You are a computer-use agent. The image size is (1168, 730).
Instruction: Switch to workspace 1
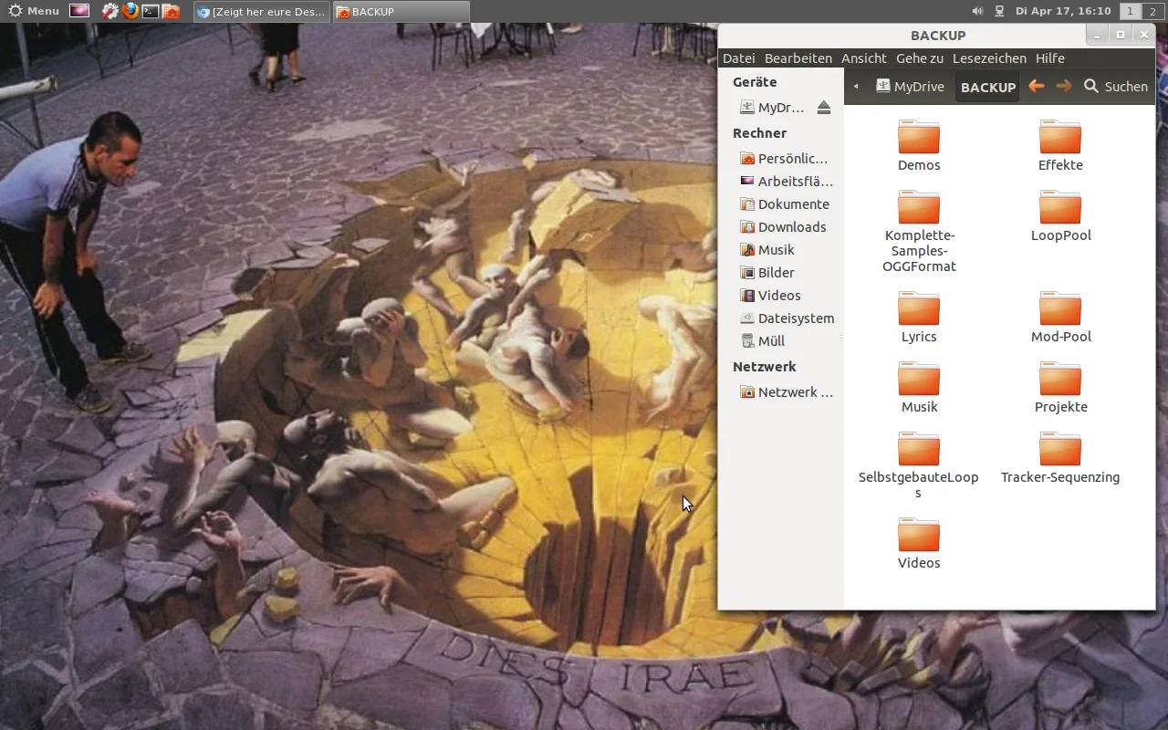pyautogui.click(x=1130, y=11)
